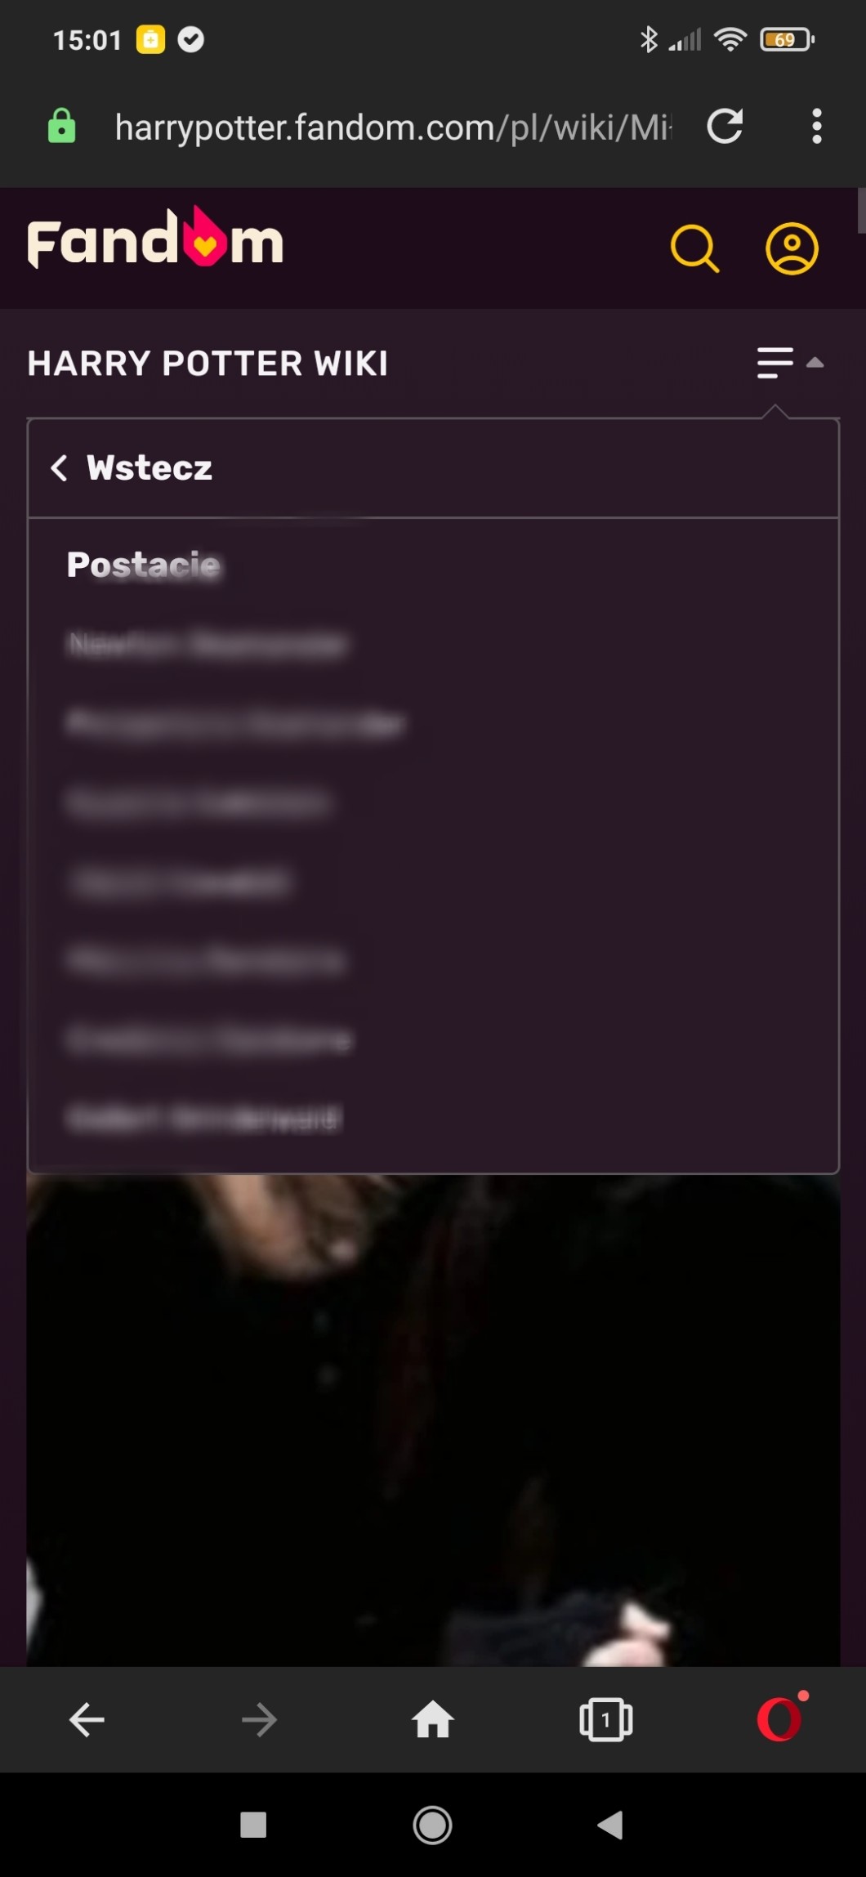Show open tabs with tab counter icon
The height and width of the screenshot is (1877, 866).
605,1719
